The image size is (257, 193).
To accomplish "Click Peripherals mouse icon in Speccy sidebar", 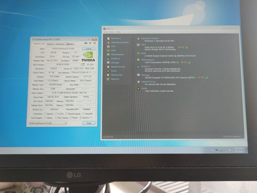I will pyautogui.click(x=108, y=75).
